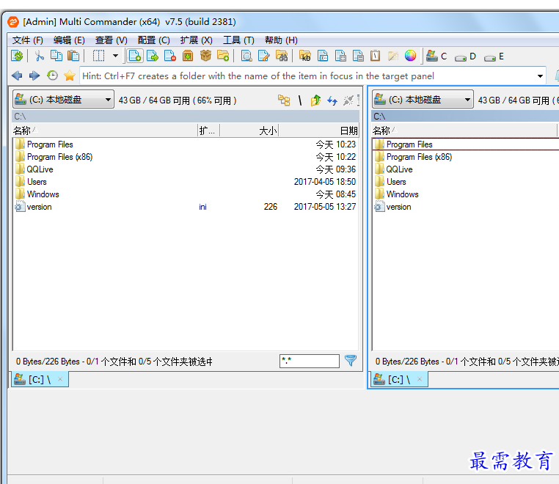Select left panel [C:] \ tab
The width and height of the screenshot is (559, 484).
pyautogui.click(x=40, y=380)
